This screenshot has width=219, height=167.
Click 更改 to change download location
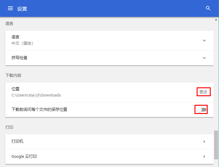pos(203,92)
